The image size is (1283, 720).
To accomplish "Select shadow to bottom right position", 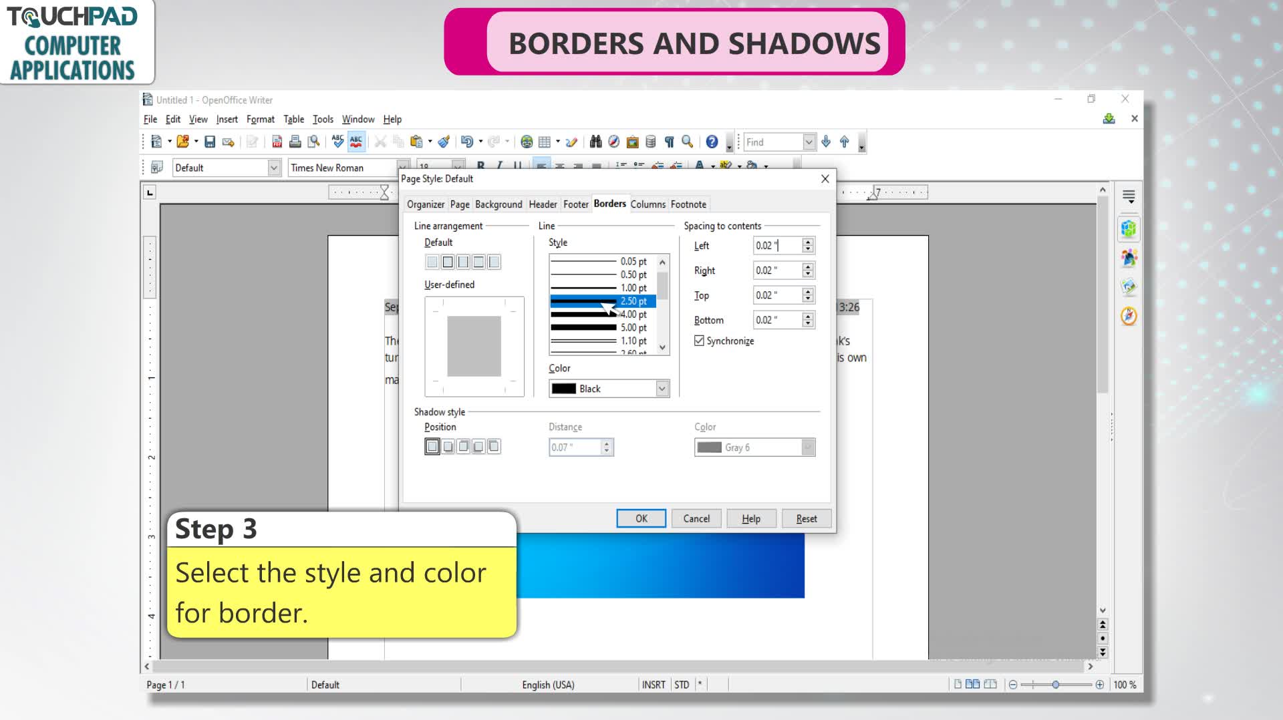I will click(448, 446).
